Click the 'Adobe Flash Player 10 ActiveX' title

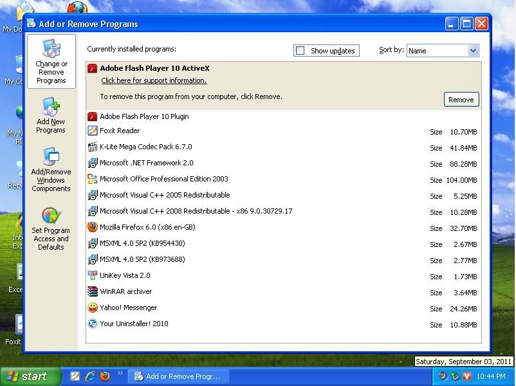coord(154,68)
